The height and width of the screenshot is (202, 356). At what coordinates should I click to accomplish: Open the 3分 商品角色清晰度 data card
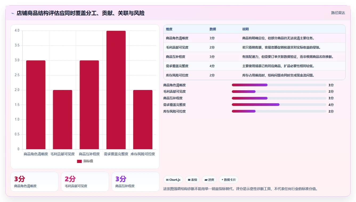[34, 182]
